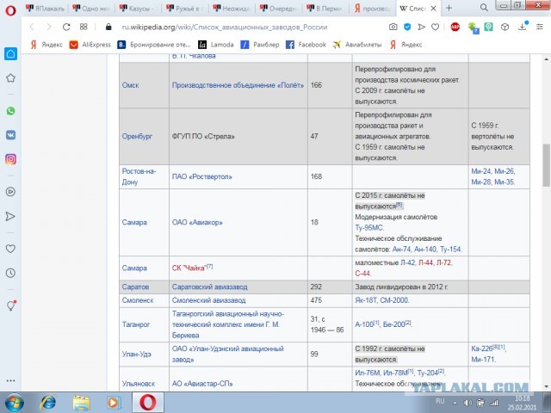This screenshot has height=413, width=551.
Task: Open the bookmarks star in sidebar
Action: click(x=10, y=78)
